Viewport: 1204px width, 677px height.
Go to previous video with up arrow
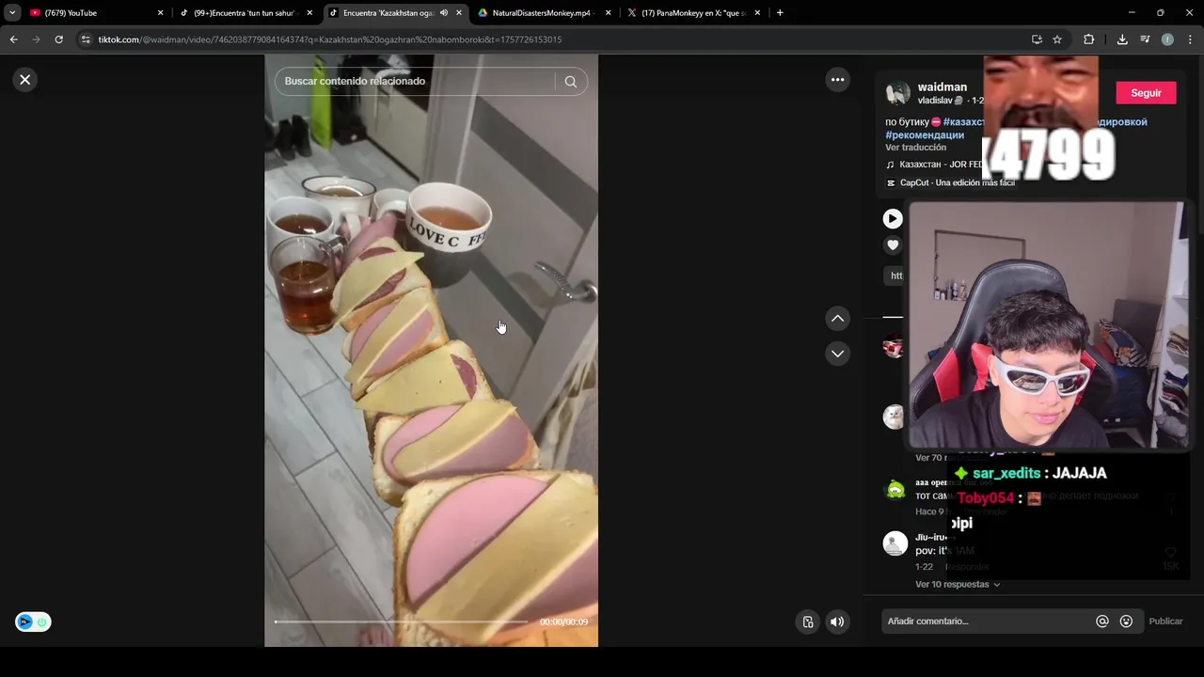tap(838, 319)
